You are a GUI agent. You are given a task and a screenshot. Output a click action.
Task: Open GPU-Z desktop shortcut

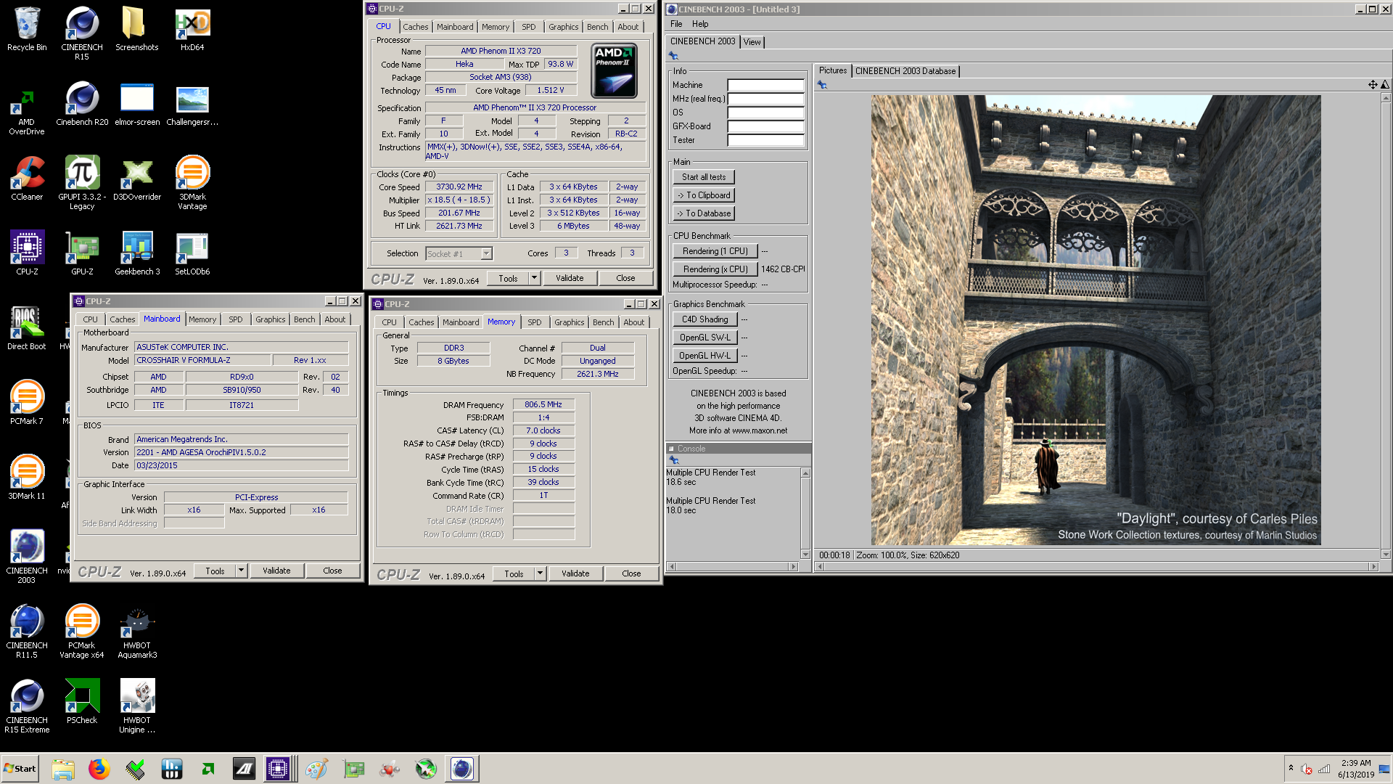82,253
